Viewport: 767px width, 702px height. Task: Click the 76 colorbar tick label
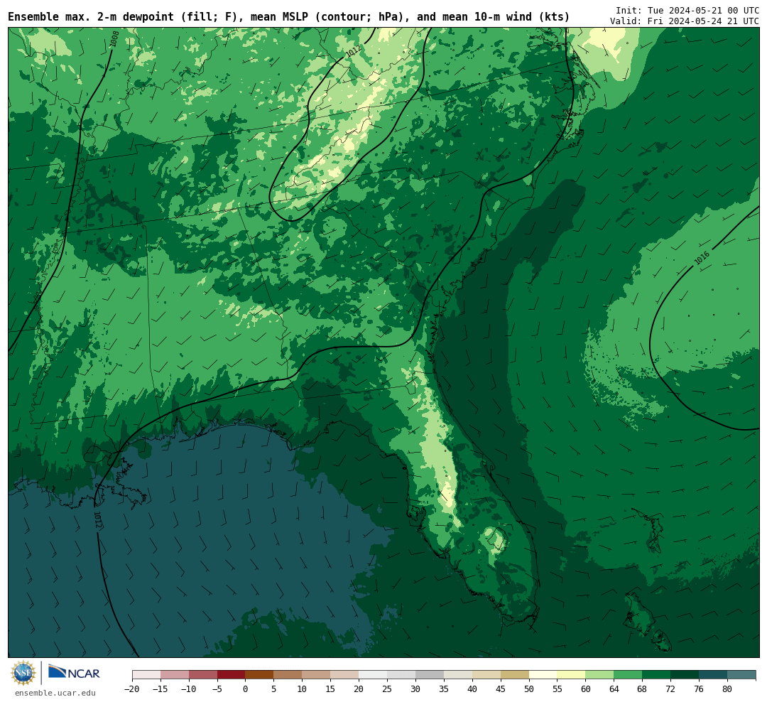point(700,688)
